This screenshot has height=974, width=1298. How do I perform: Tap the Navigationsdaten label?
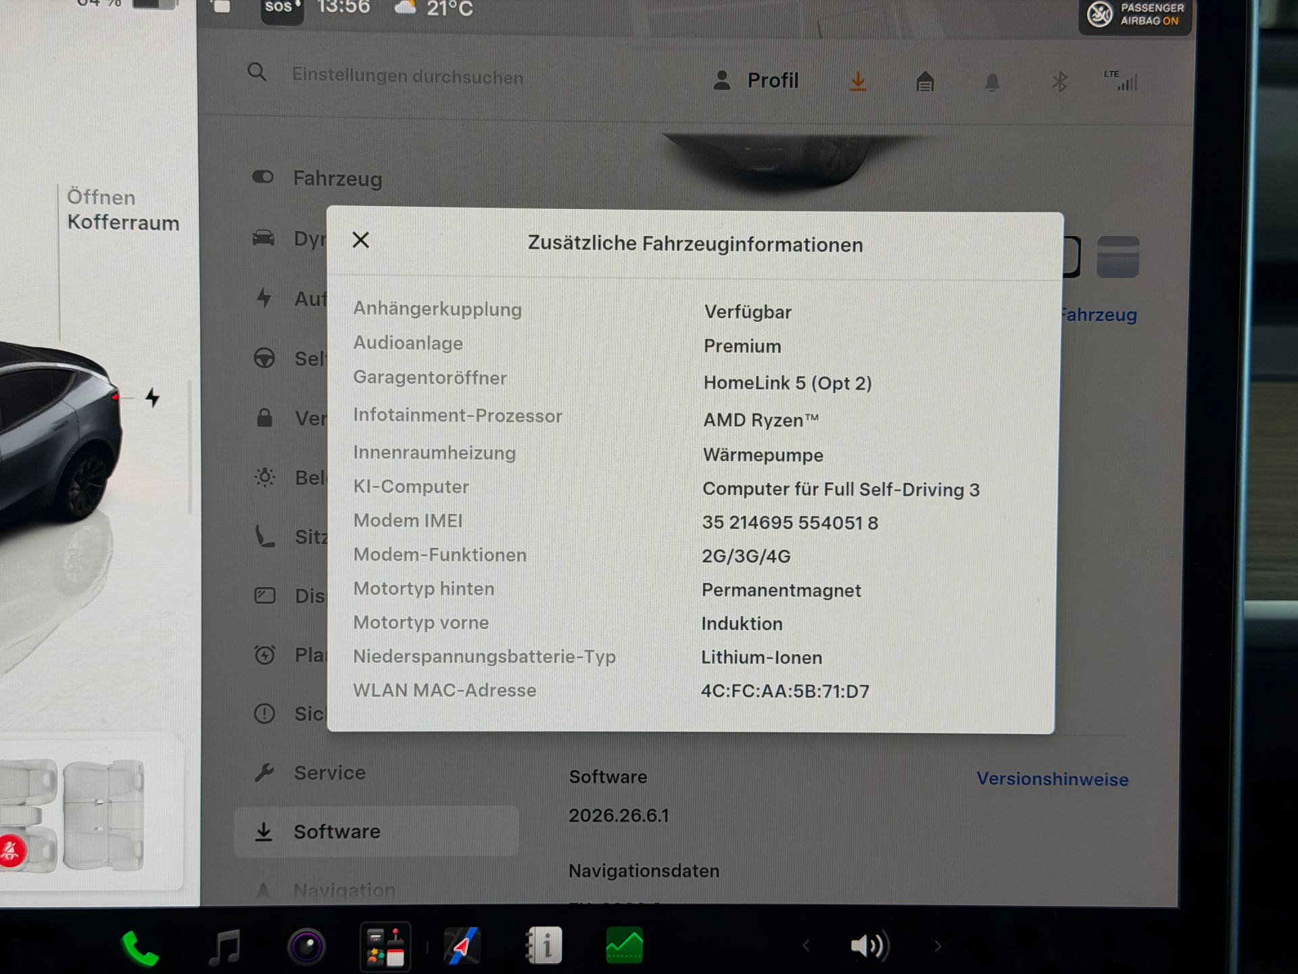click(x=644, y=871)
